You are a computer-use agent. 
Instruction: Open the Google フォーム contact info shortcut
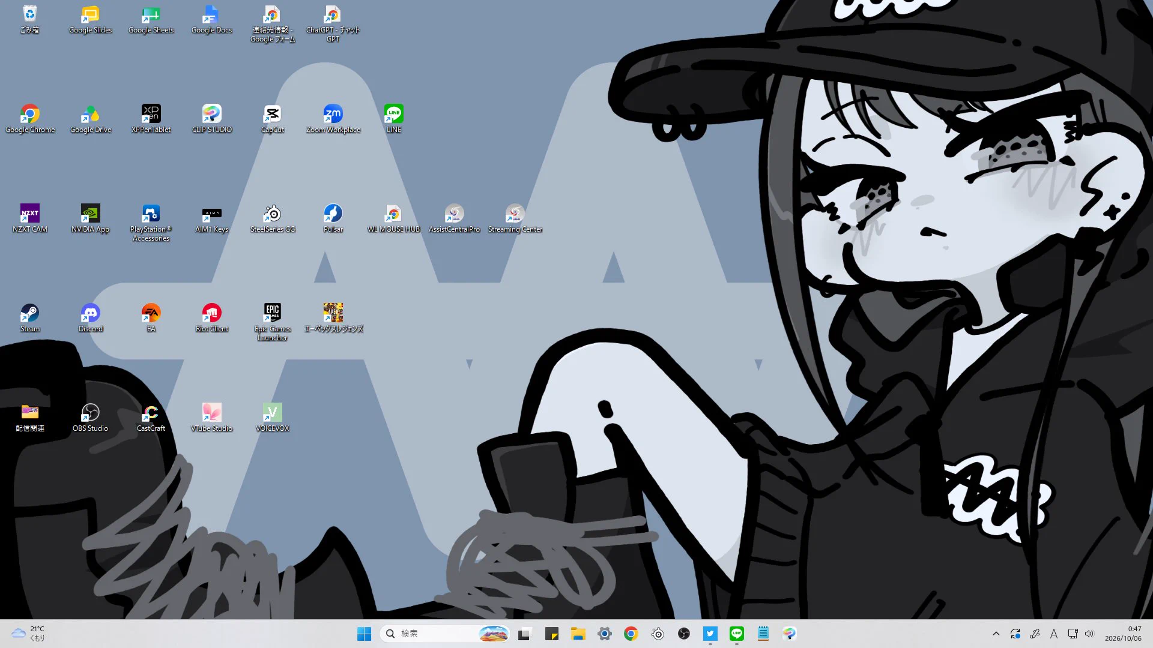coord(272,24)
